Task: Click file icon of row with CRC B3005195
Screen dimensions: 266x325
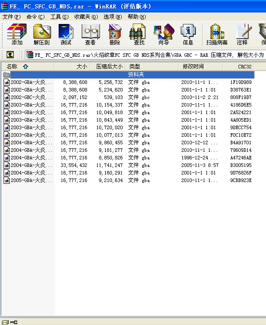Action: coord(7,166)
